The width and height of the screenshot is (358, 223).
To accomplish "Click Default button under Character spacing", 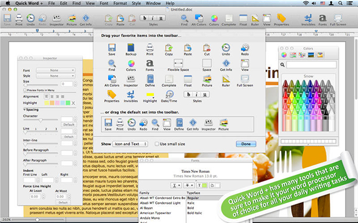I will (x=69, y=124).
